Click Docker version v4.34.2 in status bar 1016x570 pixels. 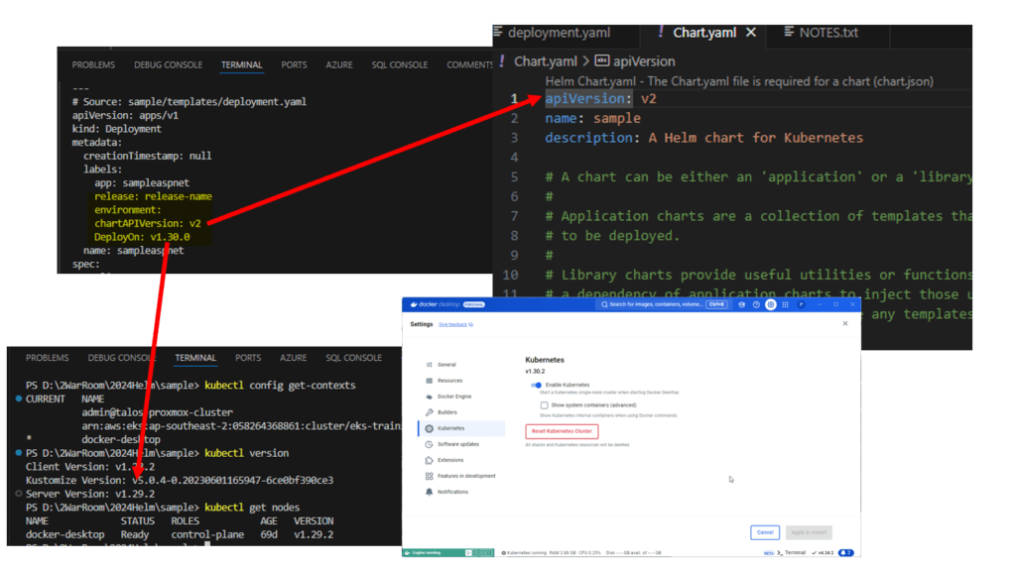[823, 552]
